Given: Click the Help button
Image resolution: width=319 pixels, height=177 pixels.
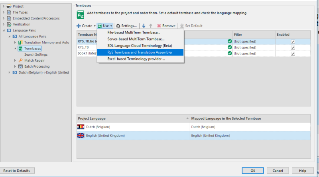Looking at the screenshot, I should (303, 171).
